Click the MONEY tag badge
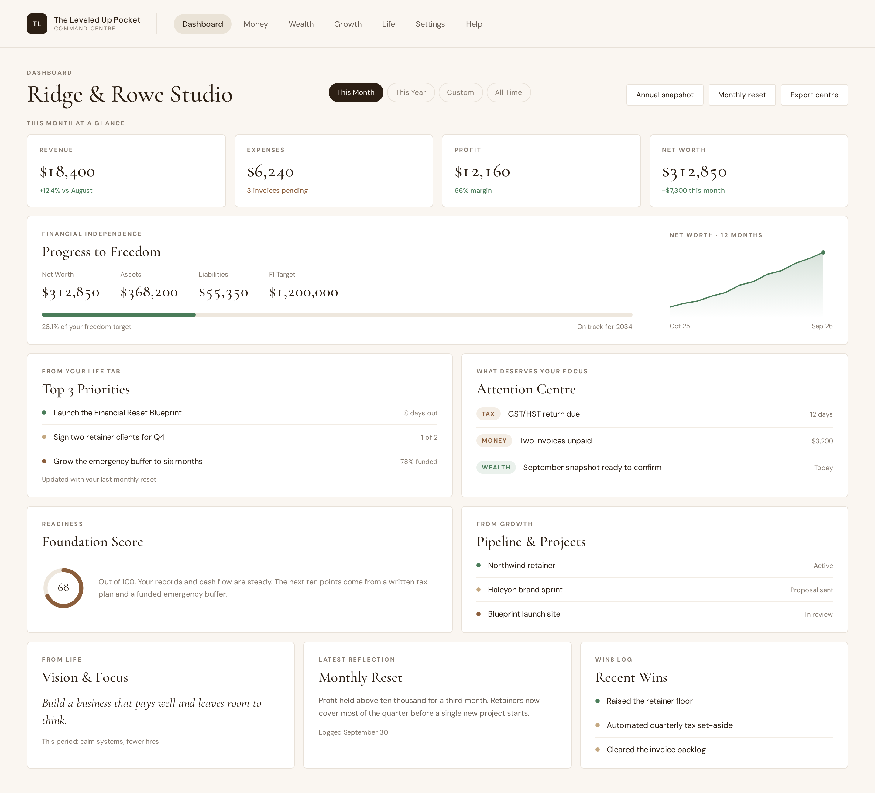 [494, 441]
